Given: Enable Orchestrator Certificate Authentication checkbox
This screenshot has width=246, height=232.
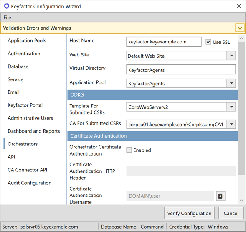Looking at the screenshot, I should point(129,150).
